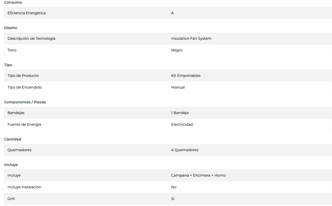The height and width of the screenshot is (206, 332).
Task: Select the Tono row label
Action: (12, 50)
